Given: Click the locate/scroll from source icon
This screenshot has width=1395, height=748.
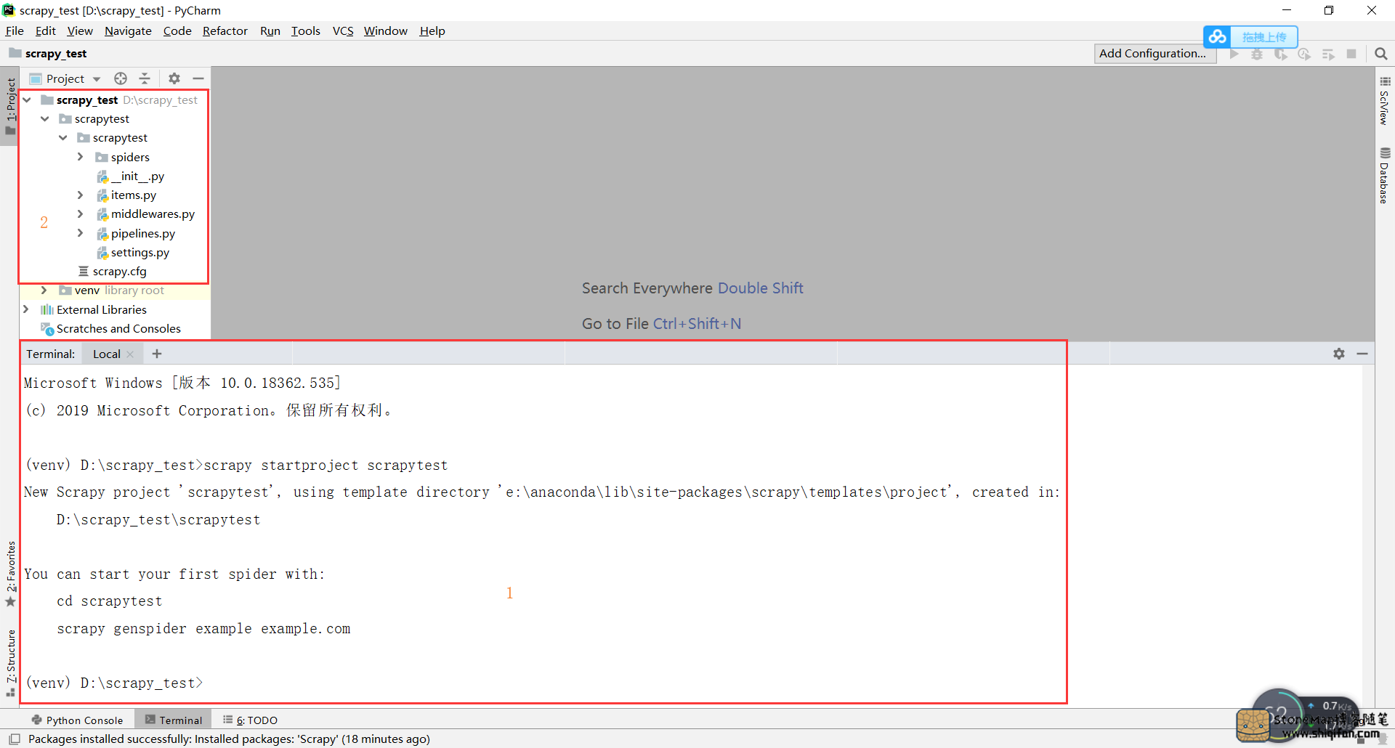Looking at the screenshot, I should coord(121,78).
